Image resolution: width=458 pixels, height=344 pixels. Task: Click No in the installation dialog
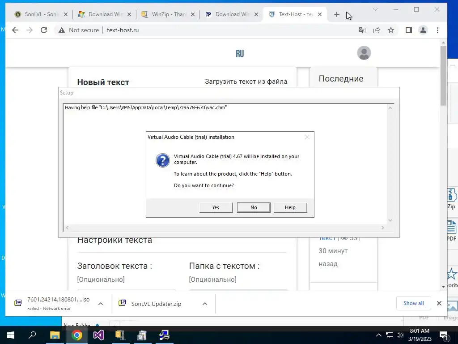pos(254,207)
